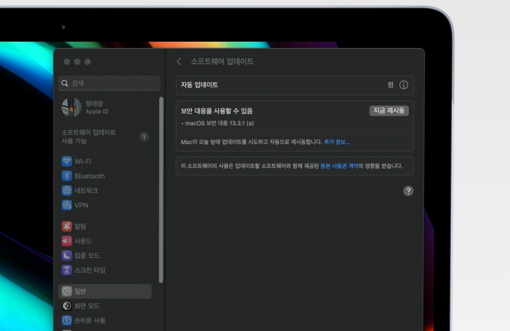Select the Wi-Fi sidebar label
This screenshot has height=331, width=510.
pyautogui.click(x=83, y=162)
